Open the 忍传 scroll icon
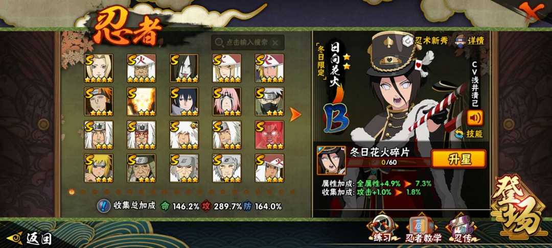552x248 pixels. tap(462, 229)
